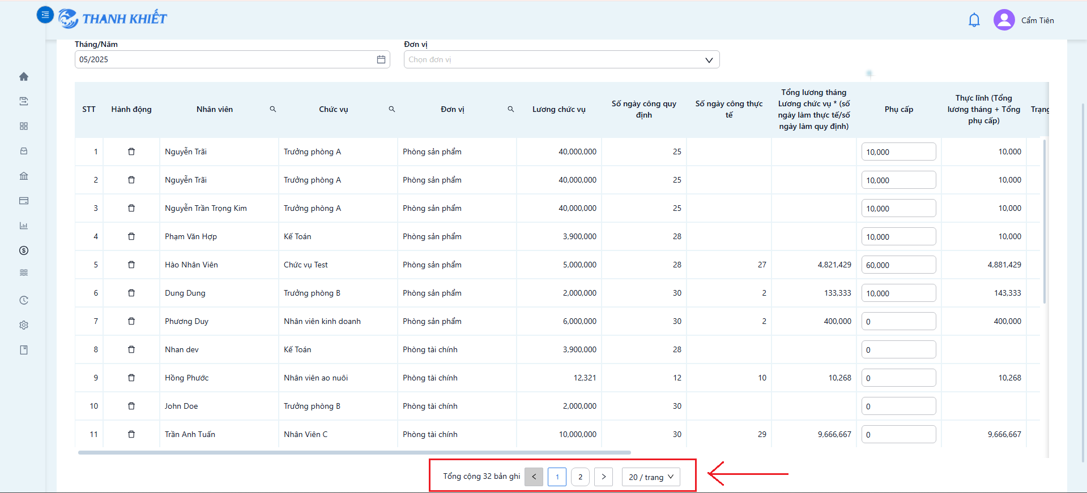
Task: Open the inbox tray sidebar icon
Action: pyautogui.click(x=24, y=151)
